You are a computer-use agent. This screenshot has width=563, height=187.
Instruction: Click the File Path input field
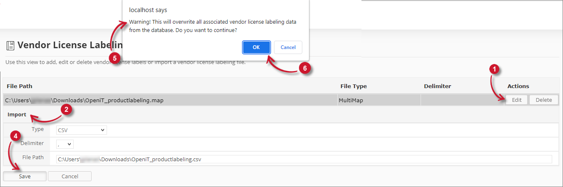click(x=304, y=159)
